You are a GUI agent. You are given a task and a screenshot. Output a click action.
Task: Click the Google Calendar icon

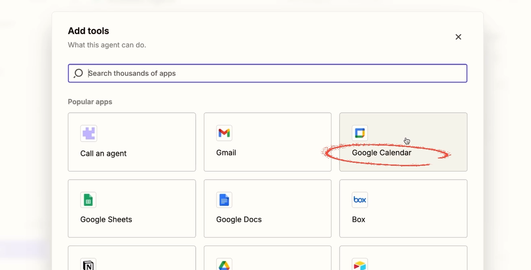click(360, 133)
